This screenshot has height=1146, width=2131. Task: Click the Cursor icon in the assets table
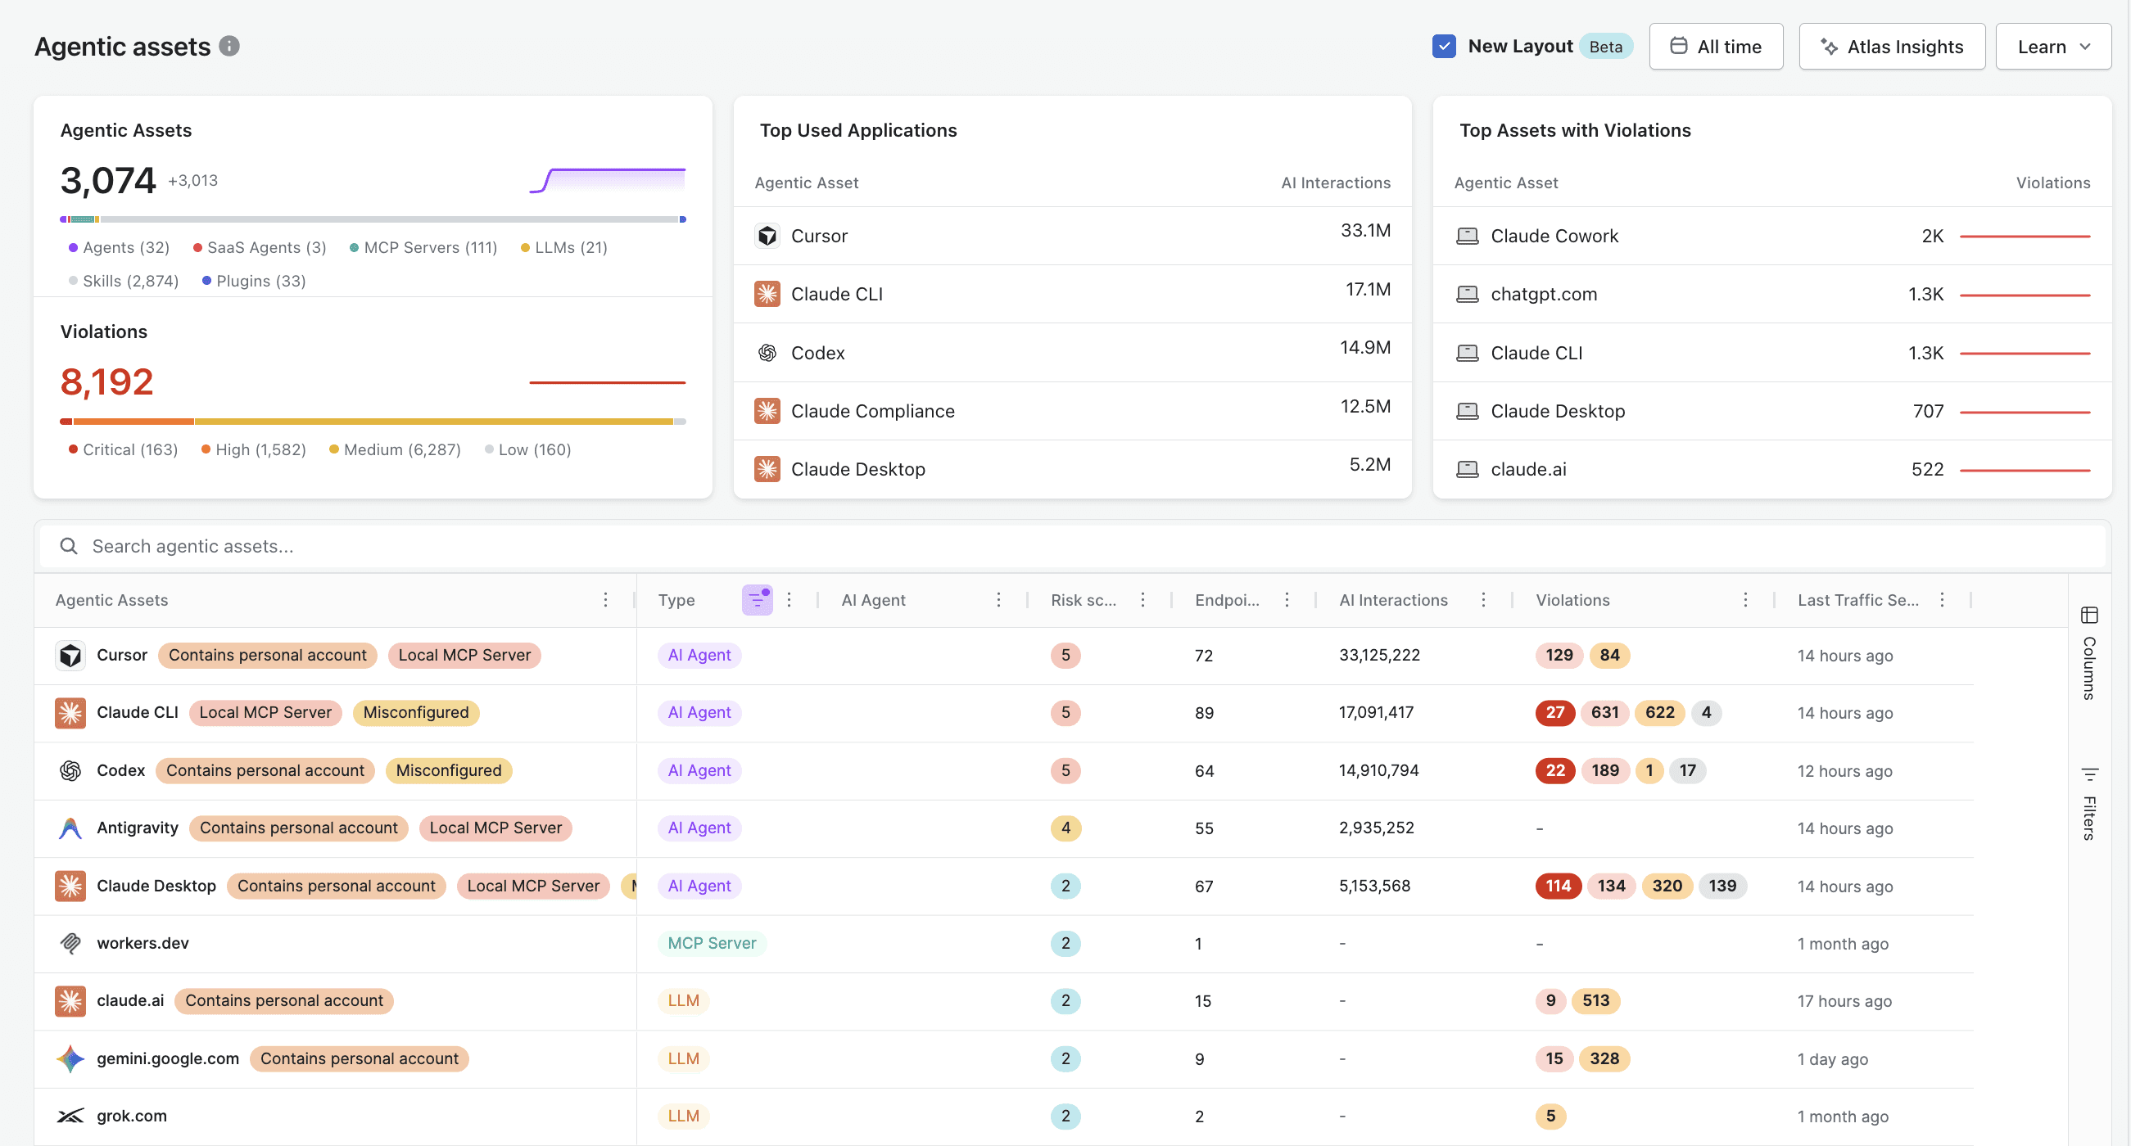click(70, 655)
